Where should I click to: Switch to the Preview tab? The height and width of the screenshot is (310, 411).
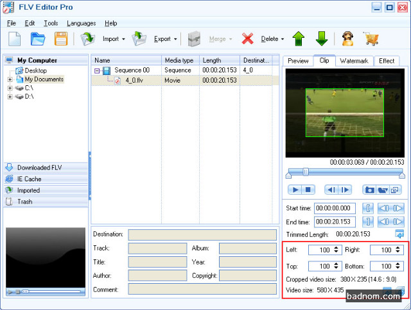[298, 61]
